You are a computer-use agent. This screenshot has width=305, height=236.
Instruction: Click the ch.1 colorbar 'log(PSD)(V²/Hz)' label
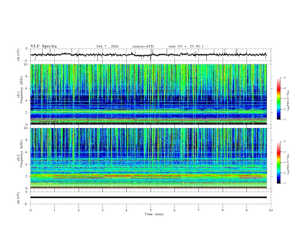(288, 101)
